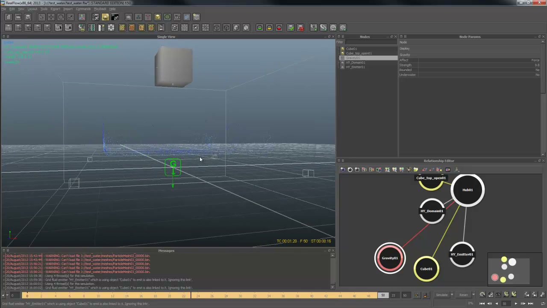This screenshot has width=547, height=308.
Task: Click the yellow FIRE icon
Action: (x=105, y=17)
